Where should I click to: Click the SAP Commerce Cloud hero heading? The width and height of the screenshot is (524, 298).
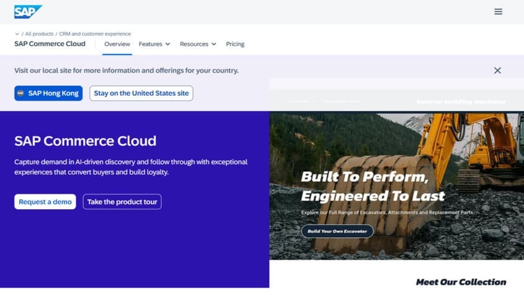[85, 141]
